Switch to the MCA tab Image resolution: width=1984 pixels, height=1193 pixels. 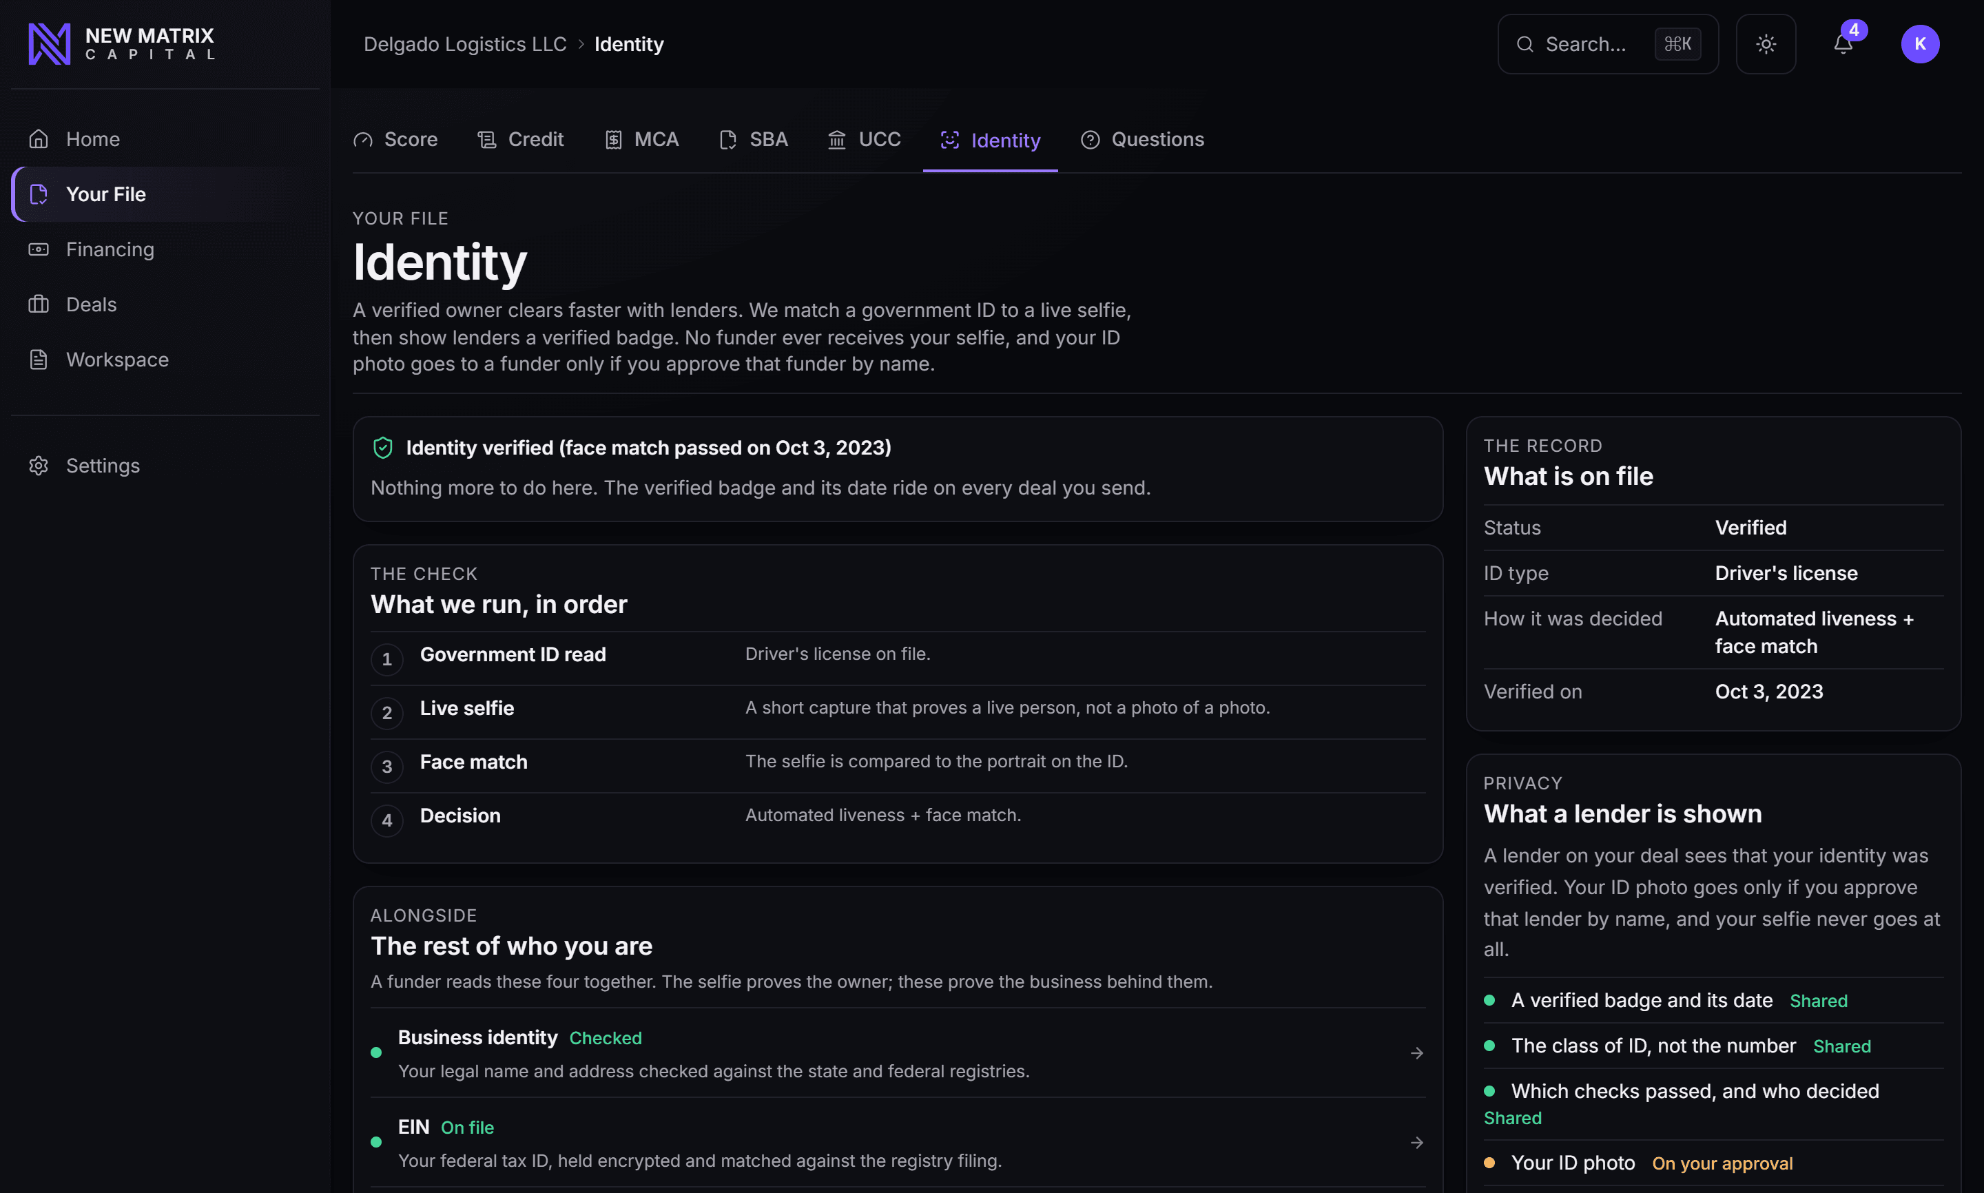click(641, 139)
